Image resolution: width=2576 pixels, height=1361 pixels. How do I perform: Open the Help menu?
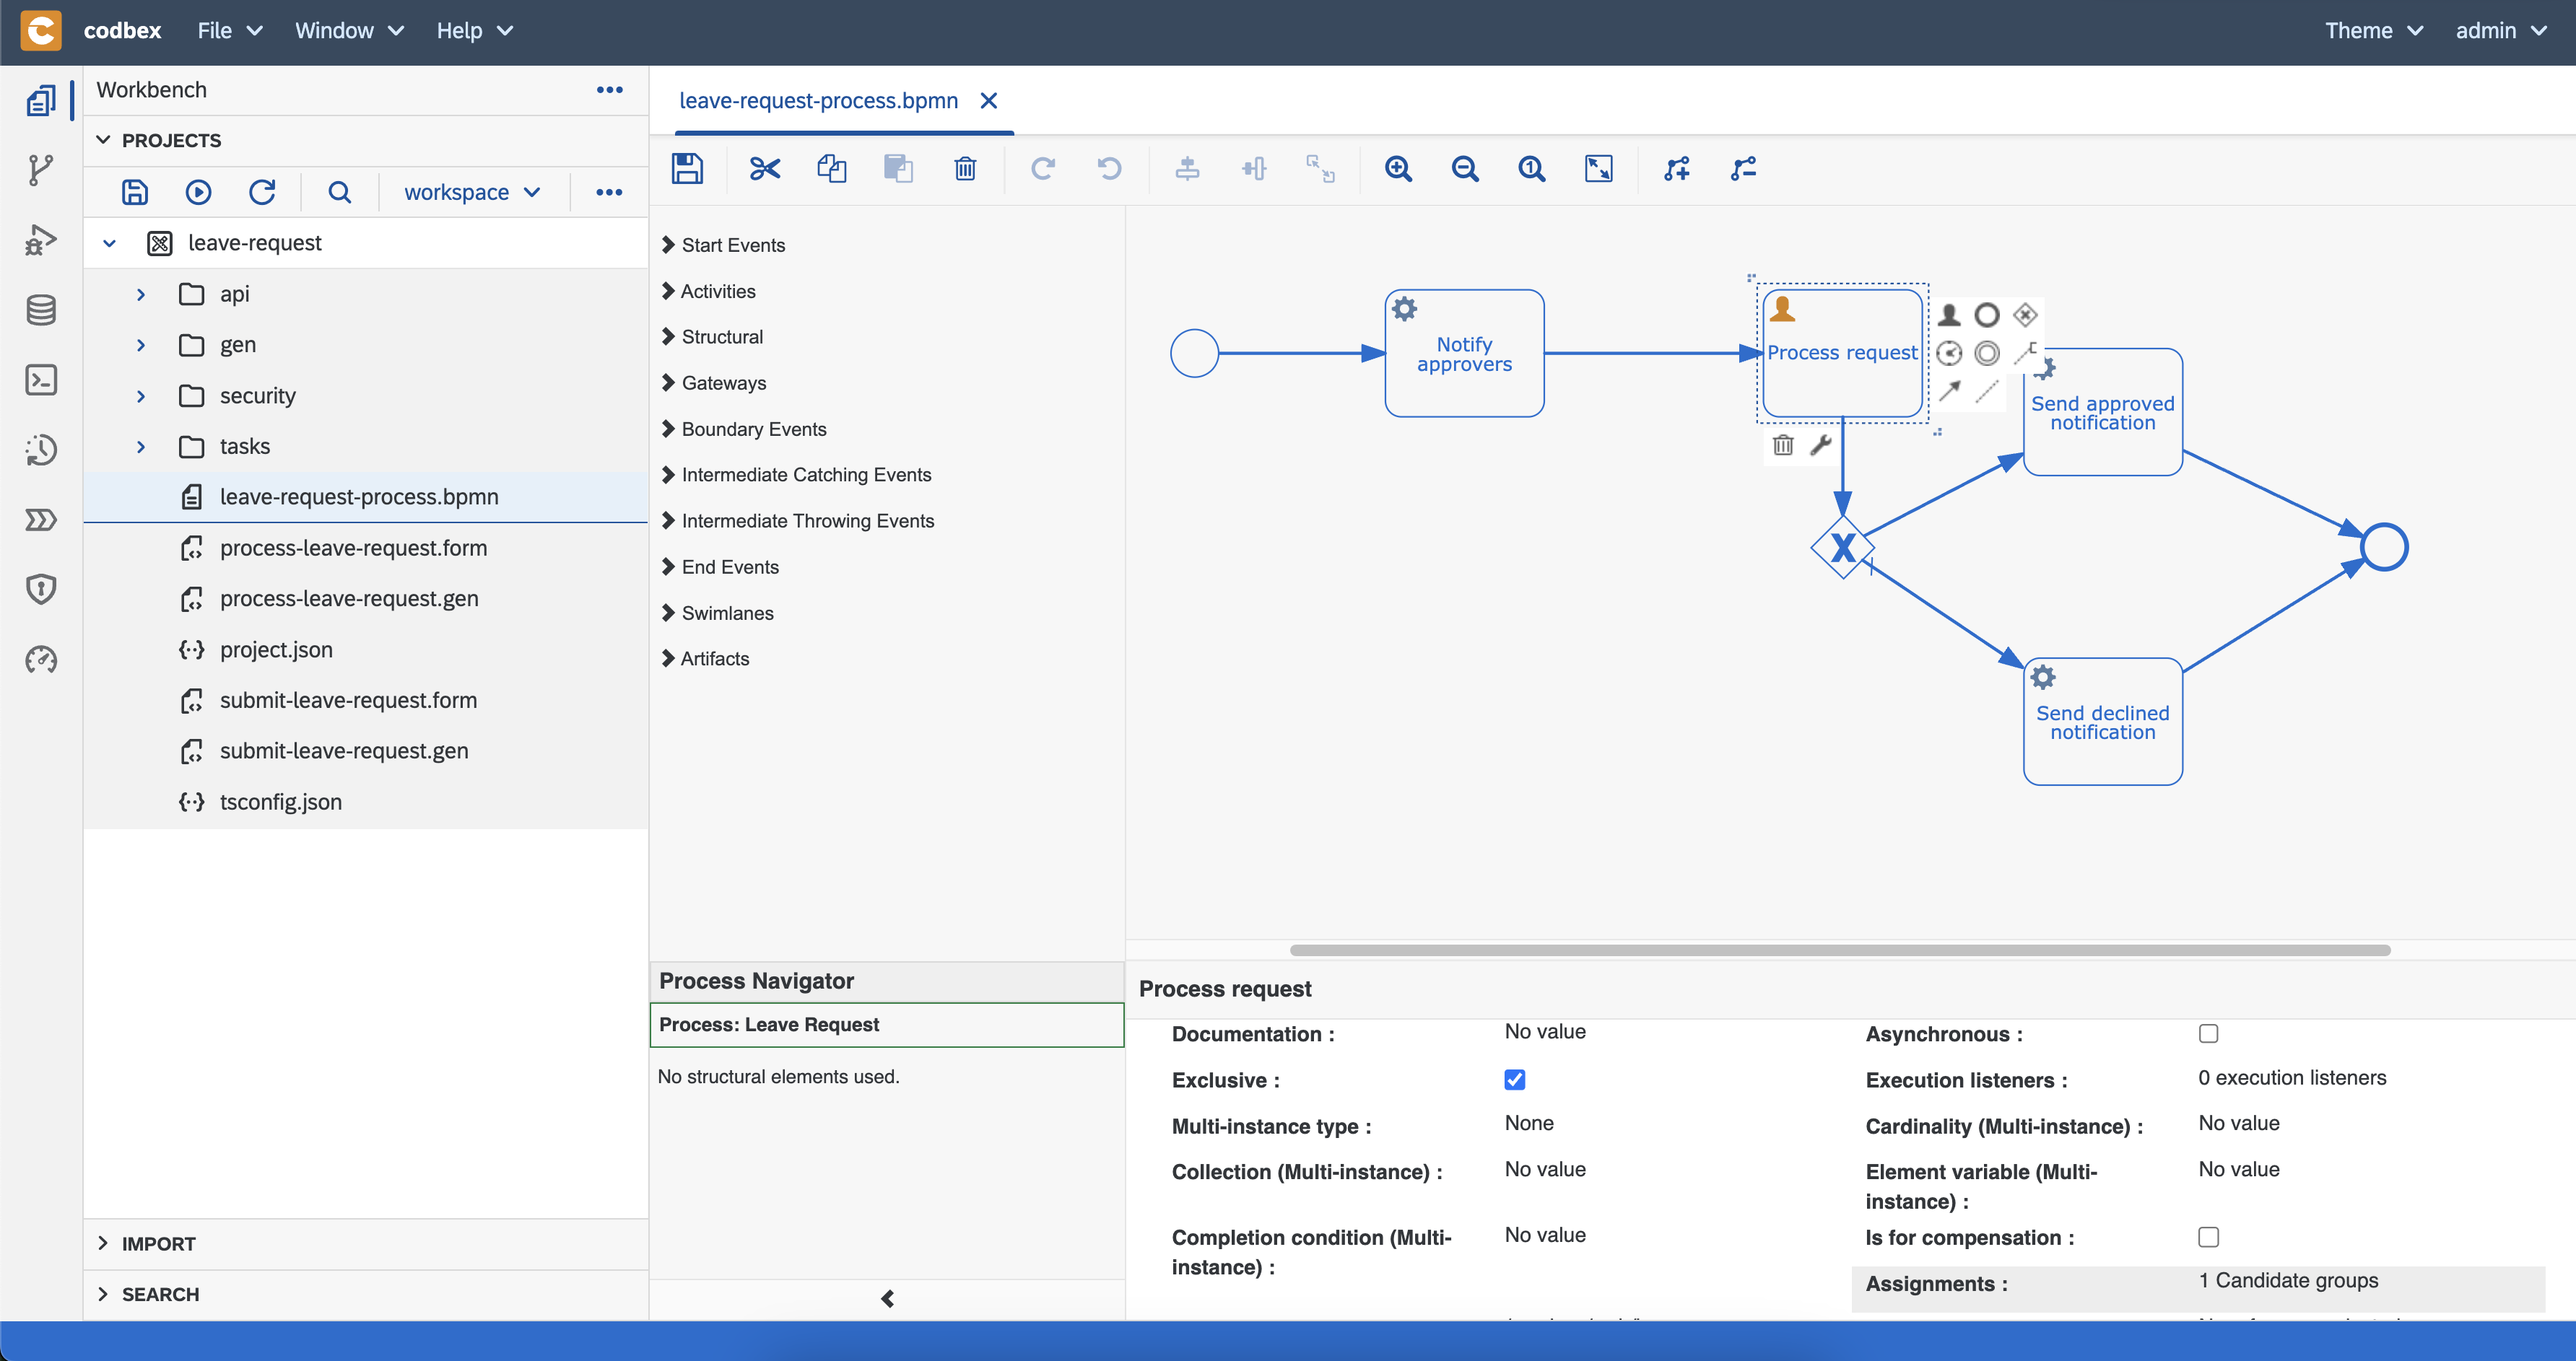pyautogui.click(x=475, y=31)
